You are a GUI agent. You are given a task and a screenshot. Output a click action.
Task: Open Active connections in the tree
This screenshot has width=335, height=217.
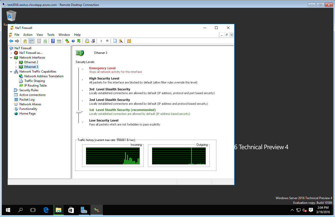[32, 95]
